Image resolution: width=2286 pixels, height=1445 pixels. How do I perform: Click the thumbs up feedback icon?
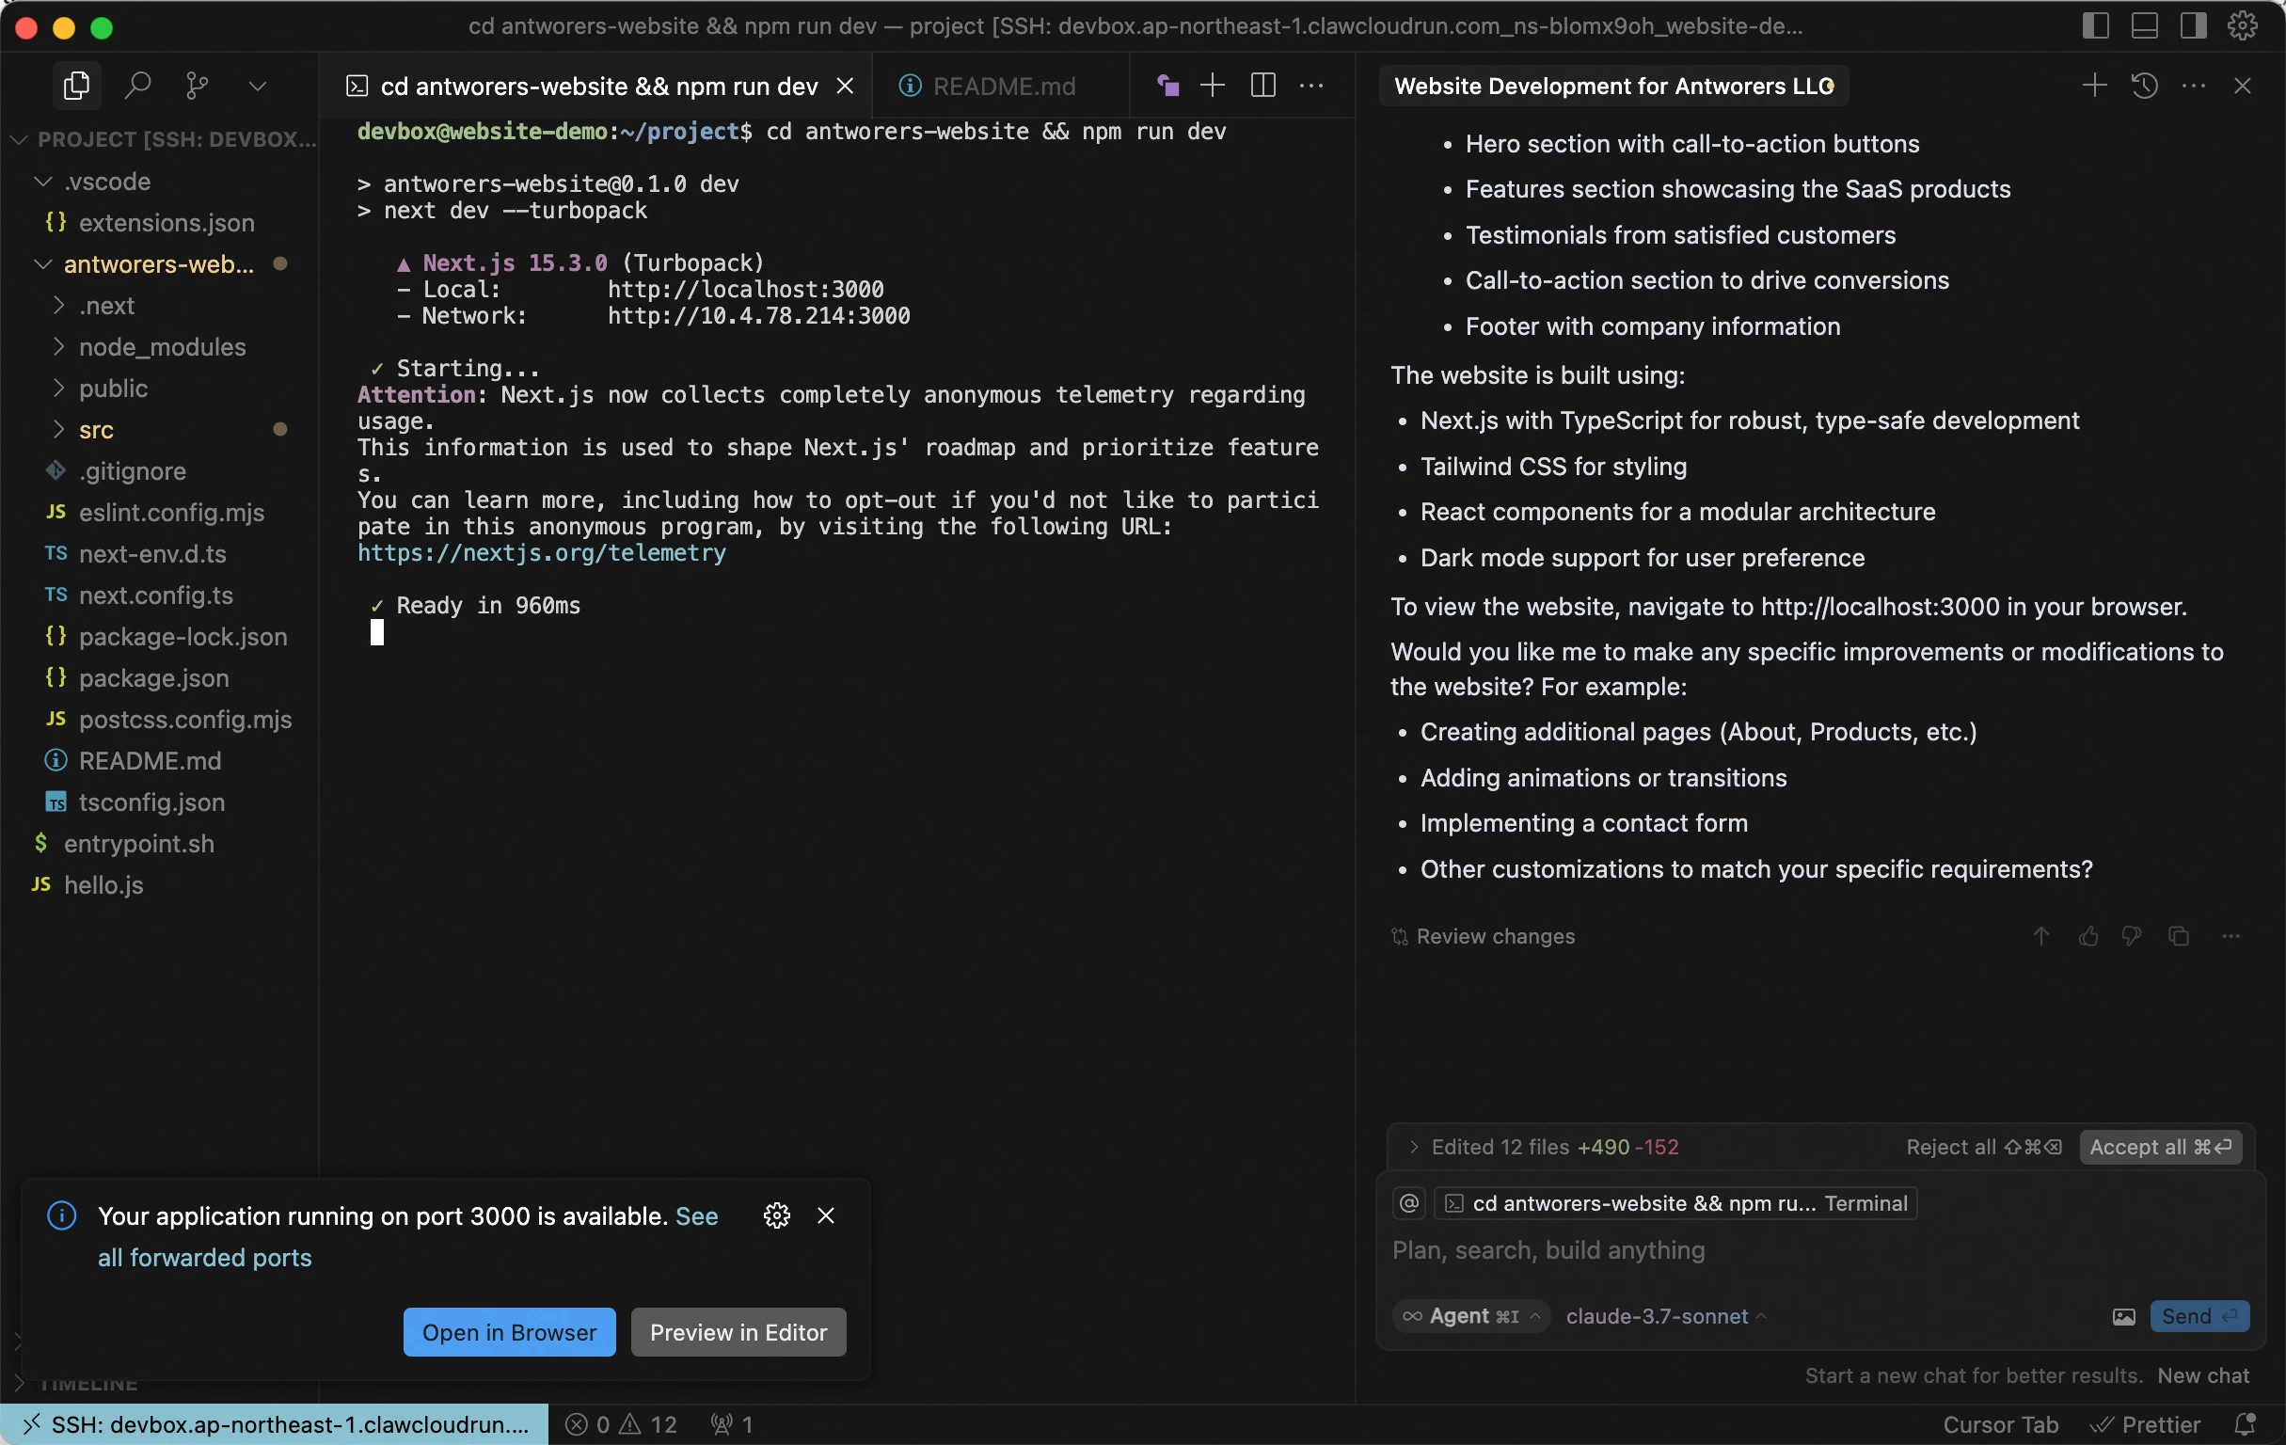(x=2088, y=936)
